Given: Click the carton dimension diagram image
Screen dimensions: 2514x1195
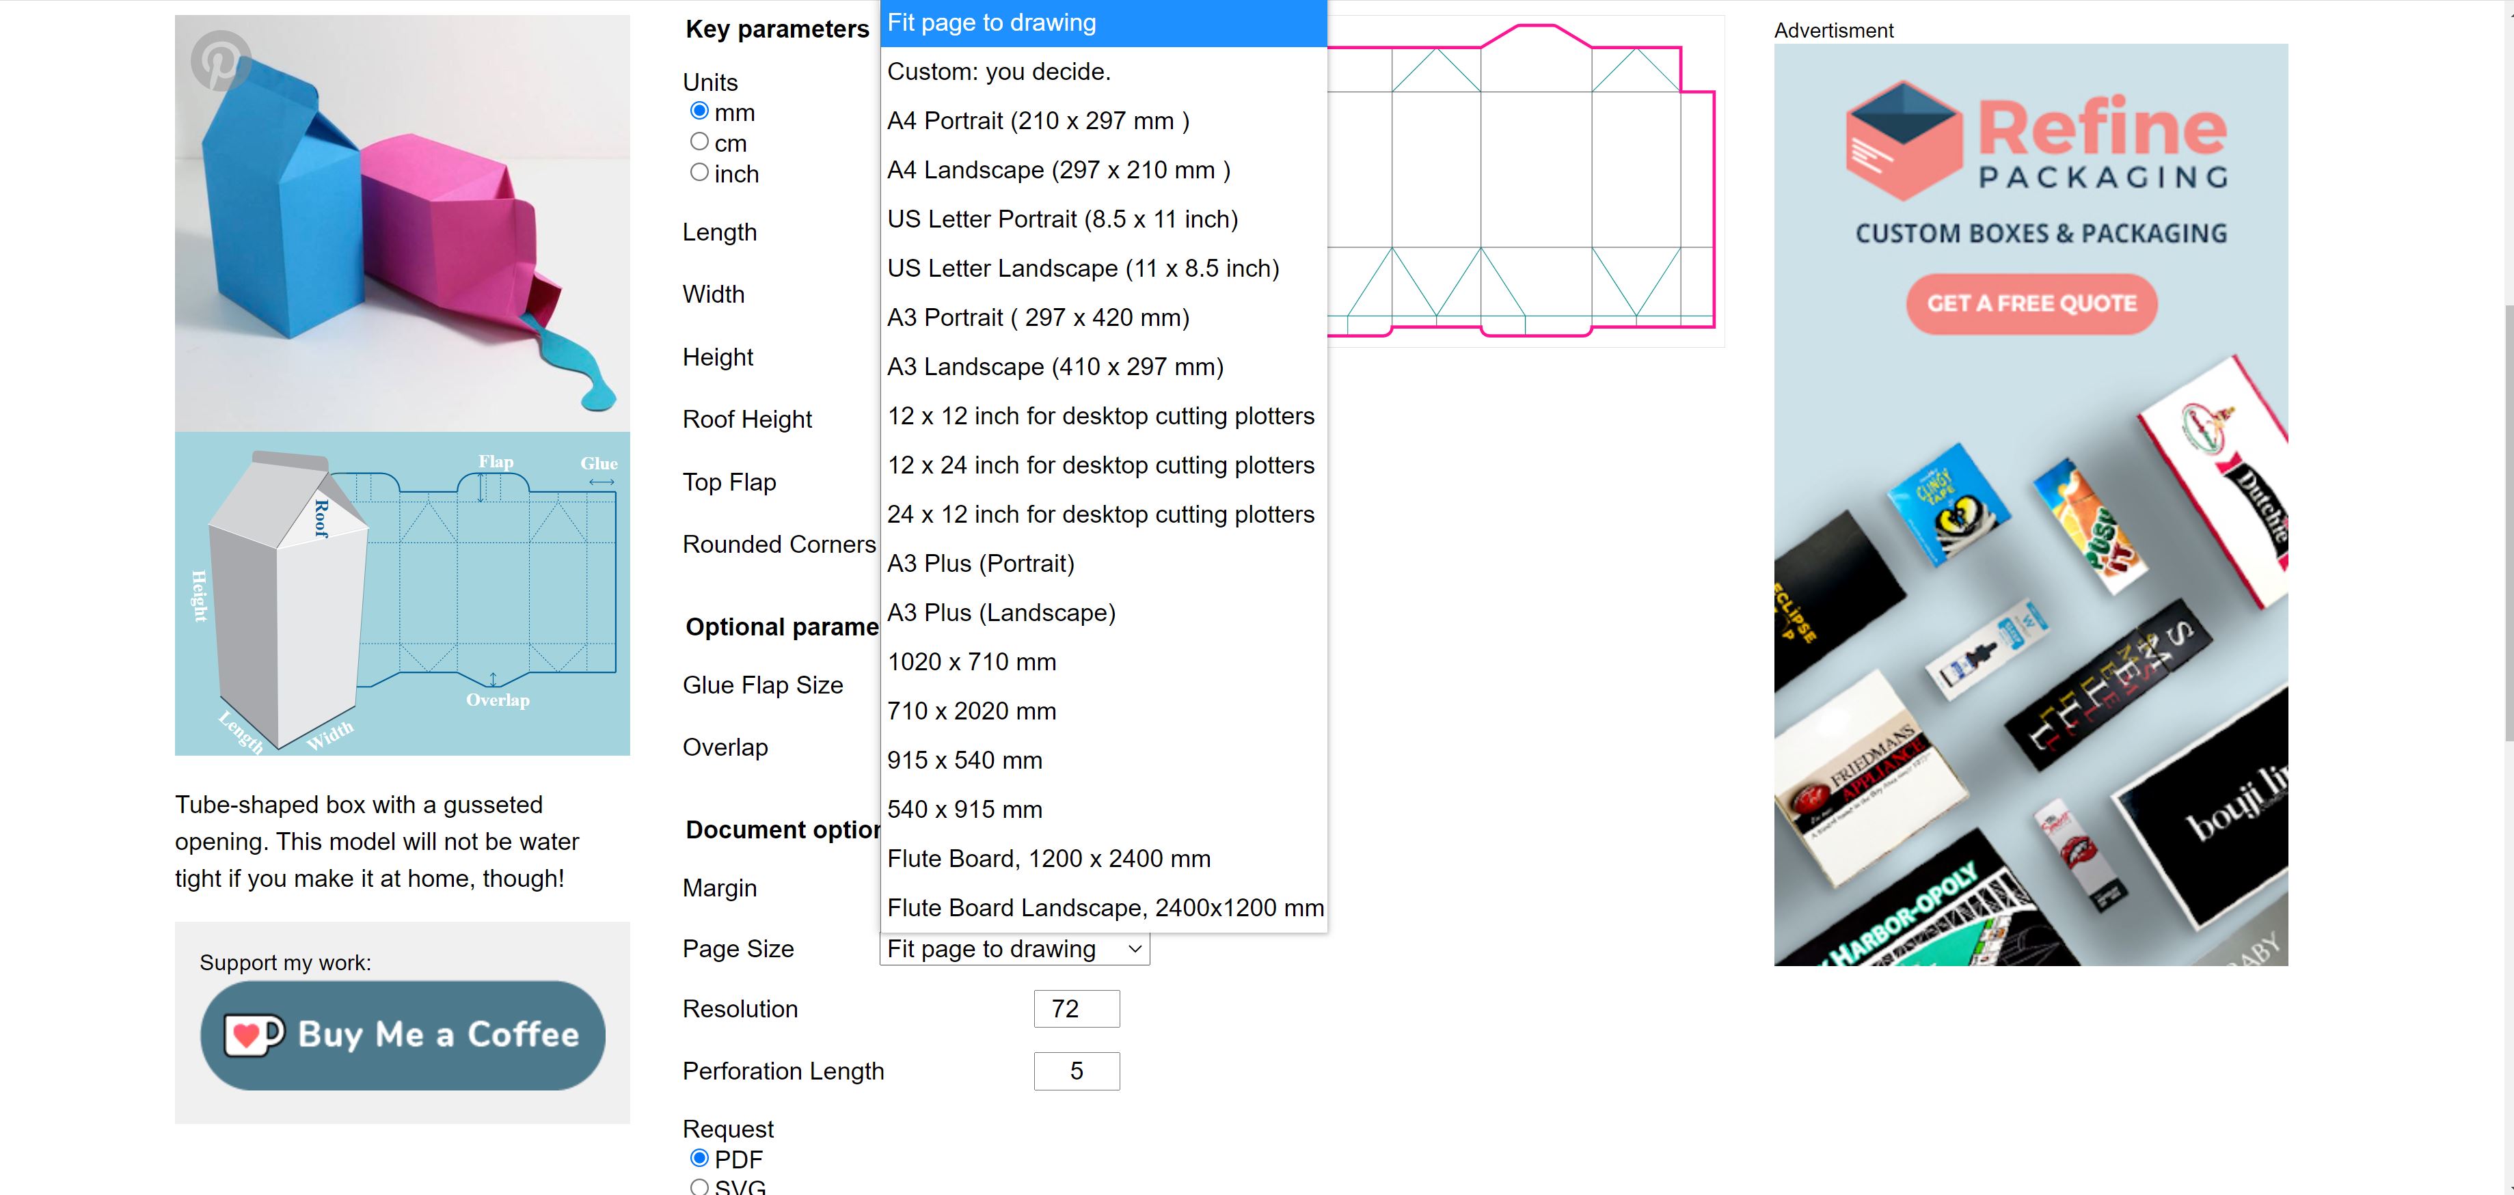Looking at the screenshot, I should tap(402, 594).
